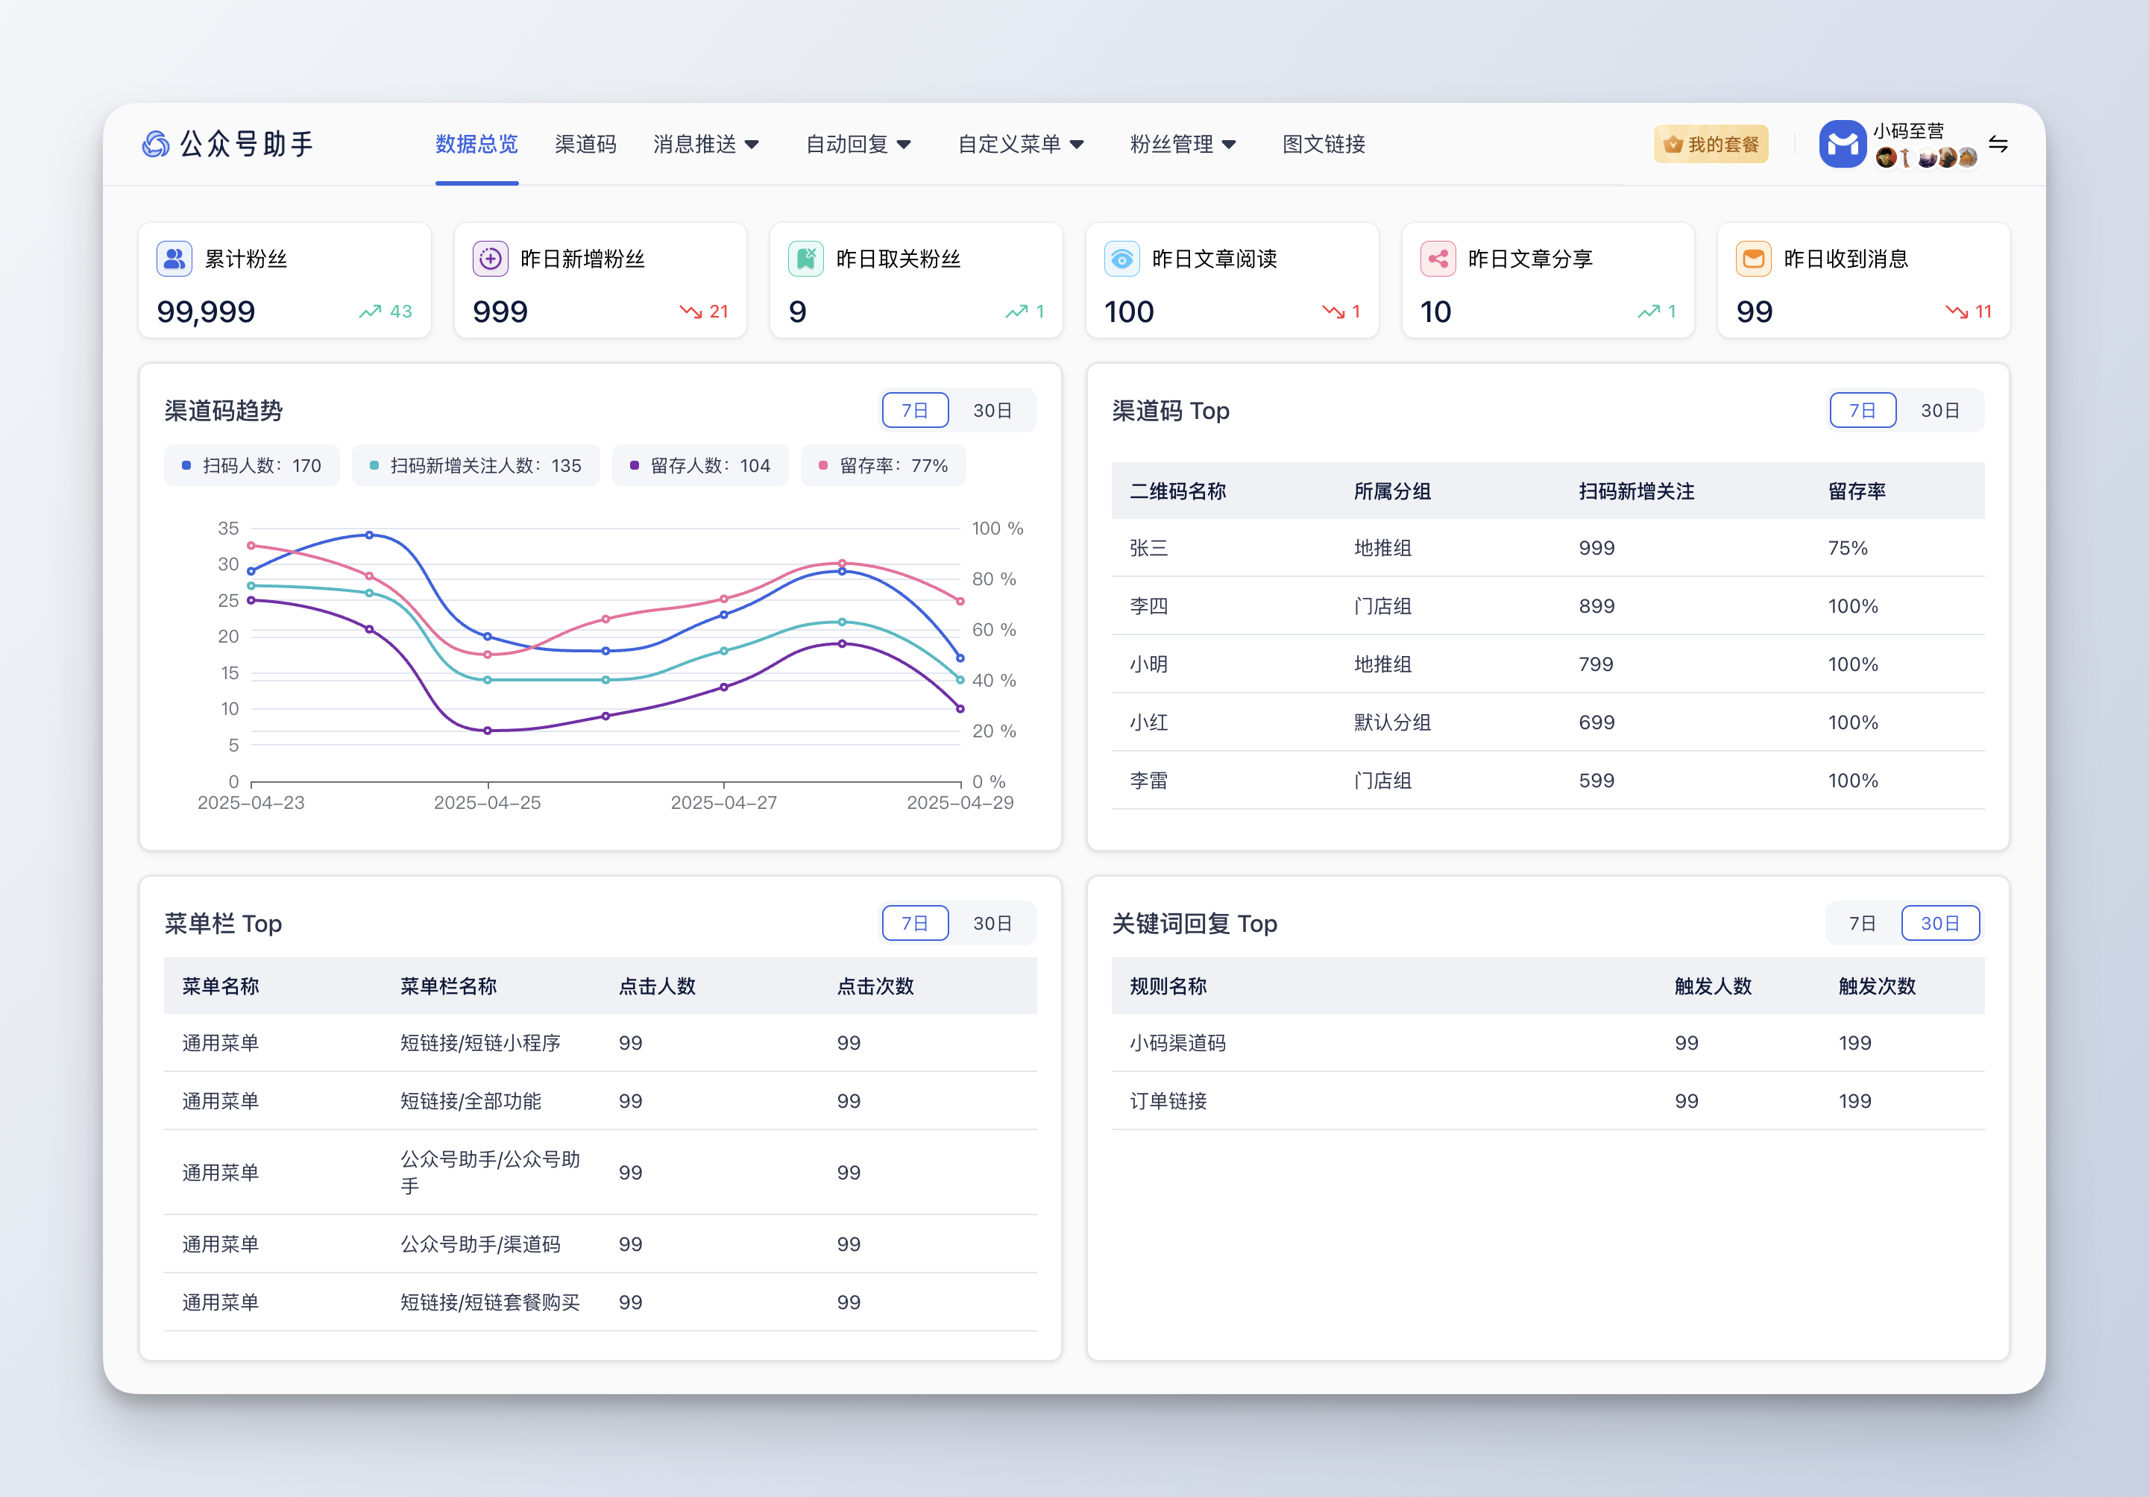
Task: Click the 公众号助手 logo icon
Action: [155, 144]
